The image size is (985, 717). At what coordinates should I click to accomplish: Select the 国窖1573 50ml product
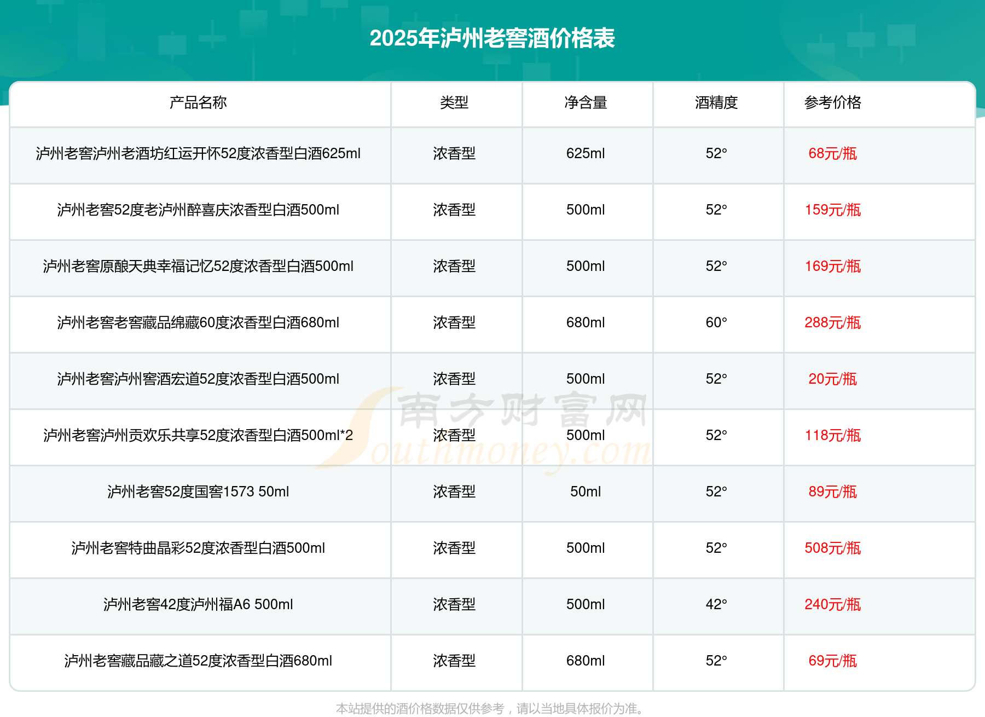[198, 492]
